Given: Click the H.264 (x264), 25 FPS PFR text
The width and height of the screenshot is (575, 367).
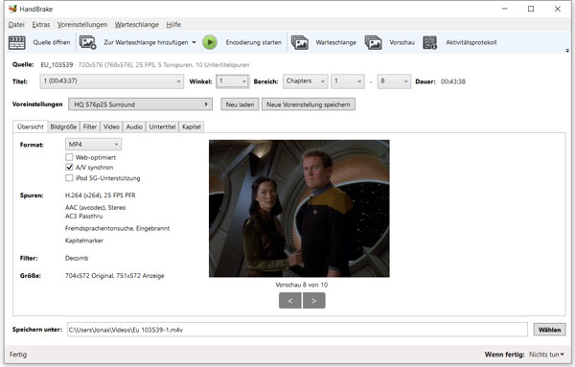Looking at the screenshot, I should click(100, 195).
